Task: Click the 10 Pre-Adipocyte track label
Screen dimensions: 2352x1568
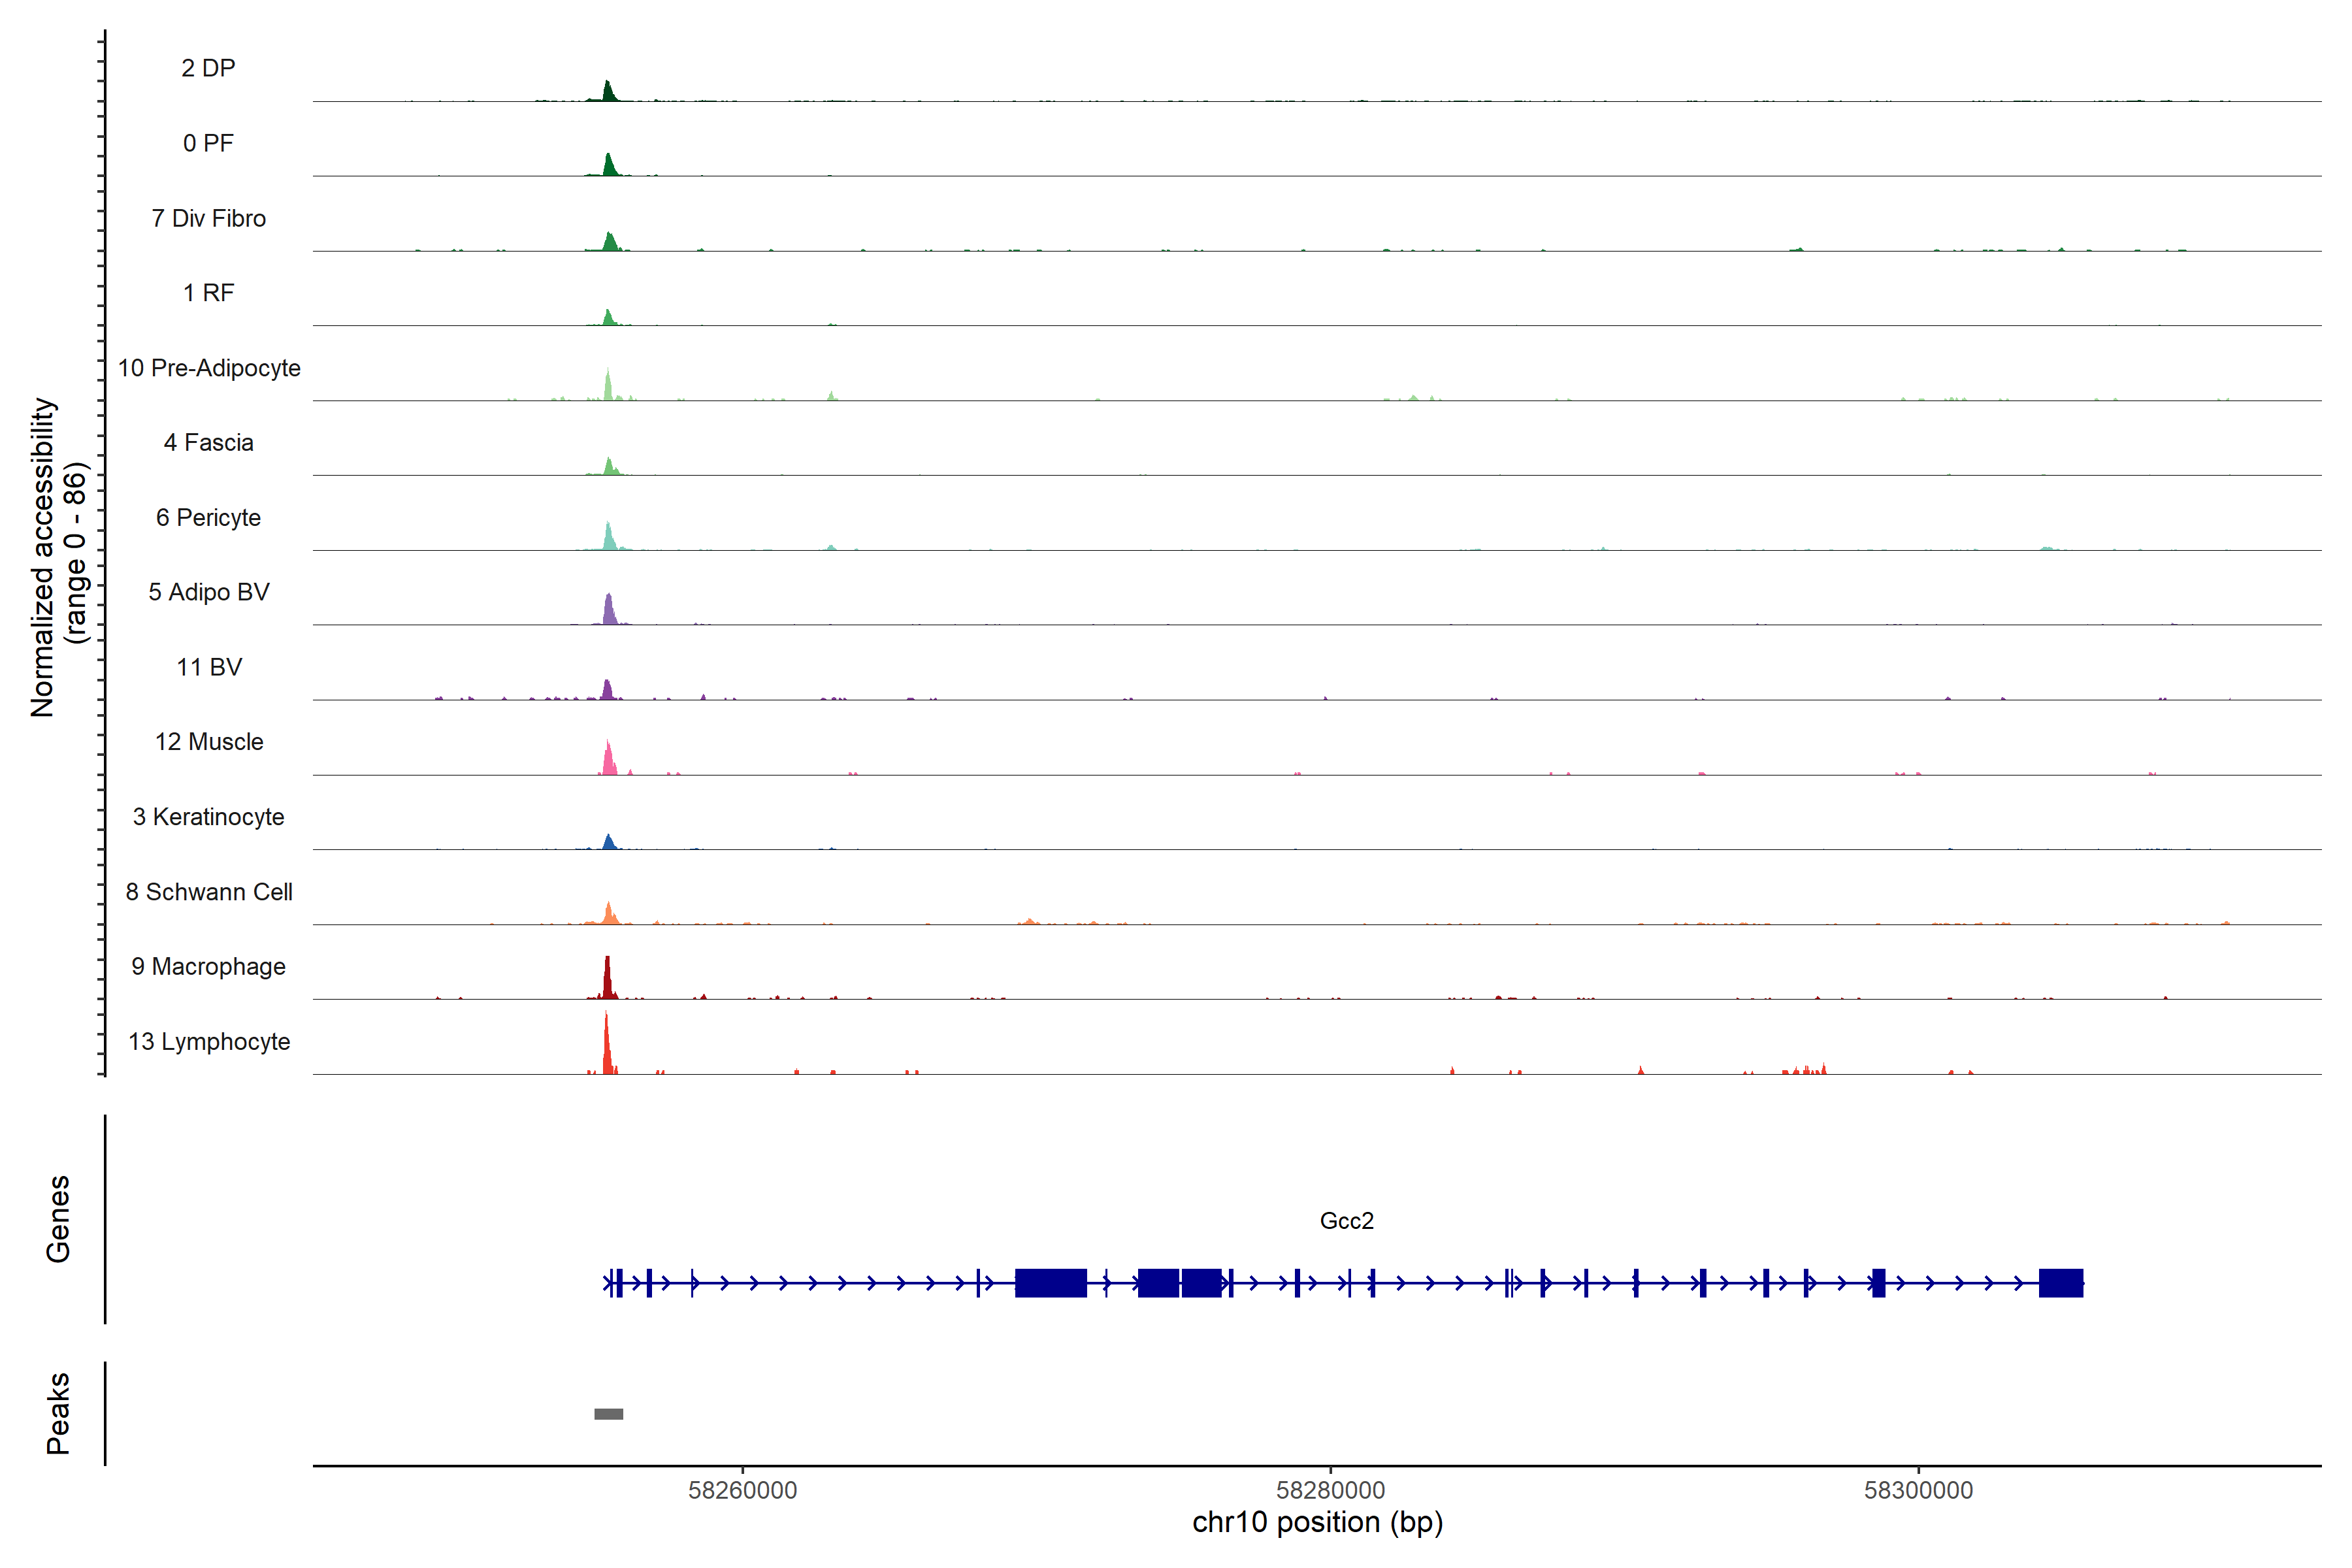Action: (x=209, y=368)
